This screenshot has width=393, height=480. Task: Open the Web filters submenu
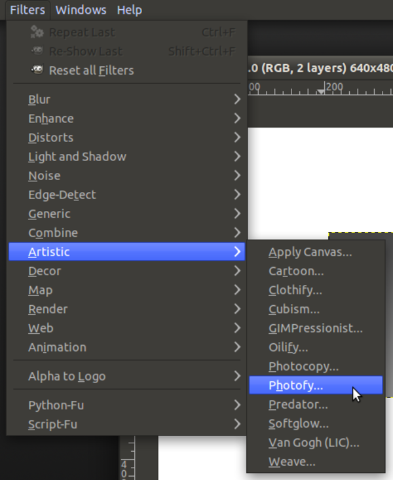pyautogui.click(x=126, y=328)
